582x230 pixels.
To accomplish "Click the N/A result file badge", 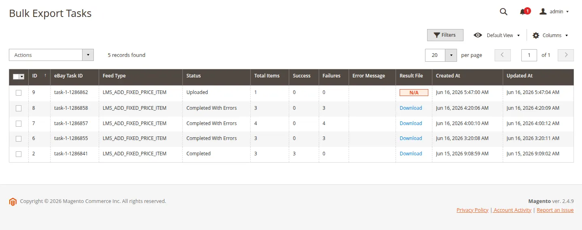I will click(x=414, y=92).
